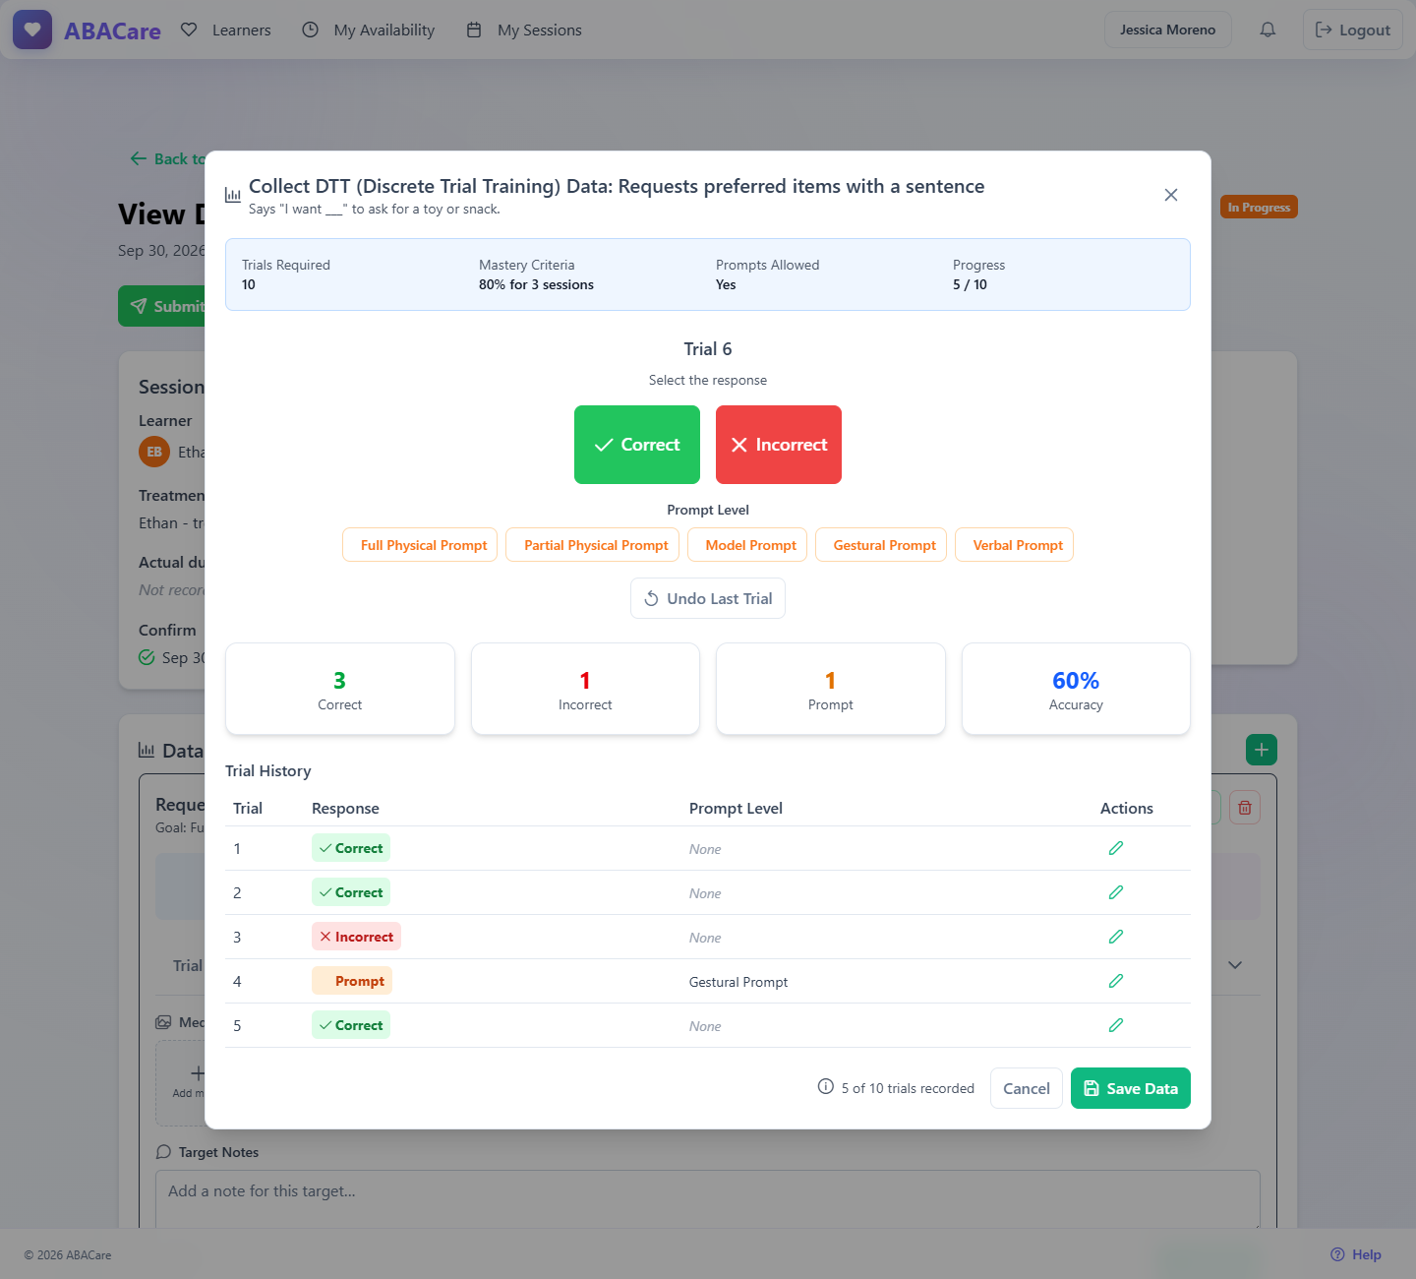Click the Prompt badge in trial 4
Screen dimensions: 1416x1279
click(x=352, y=981)
